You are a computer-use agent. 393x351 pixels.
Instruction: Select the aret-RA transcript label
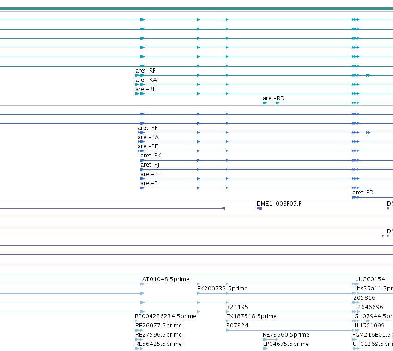pos(146,80)
